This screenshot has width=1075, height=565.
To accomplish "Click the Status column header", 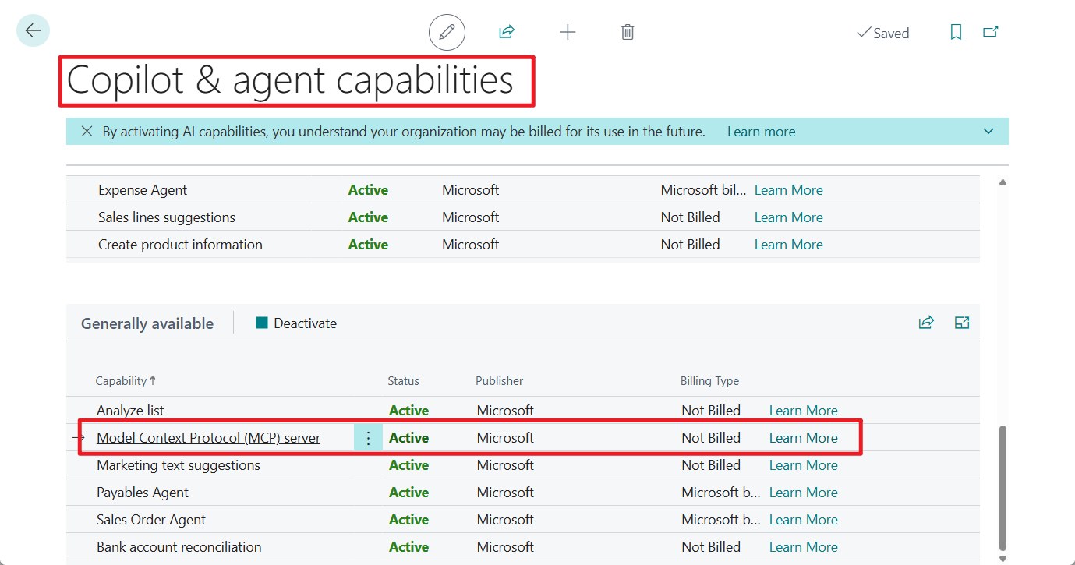I will 403,381.
